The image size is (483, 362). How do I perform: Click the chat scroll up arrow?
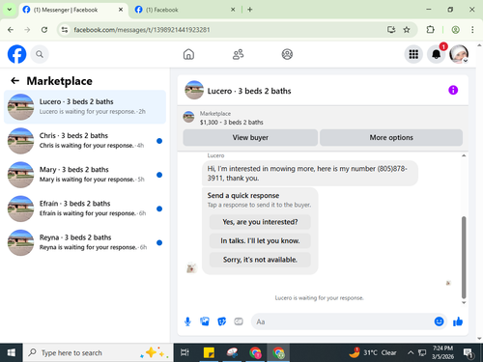464,155
